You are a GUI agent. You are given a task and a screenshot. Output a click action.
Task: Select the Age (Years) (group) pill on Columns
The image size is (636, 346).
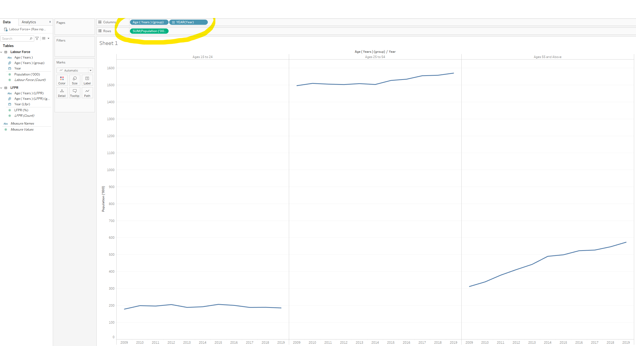149,22
